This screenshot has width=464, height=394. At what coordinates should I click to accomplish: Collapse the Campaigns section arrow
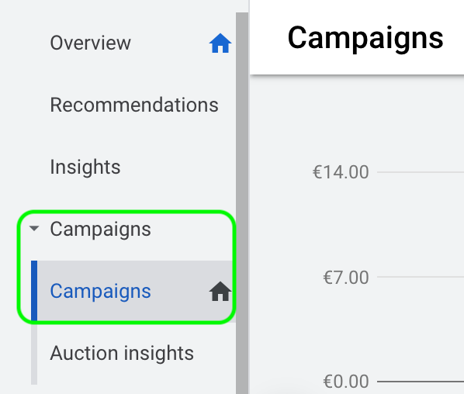coord(34,228)
